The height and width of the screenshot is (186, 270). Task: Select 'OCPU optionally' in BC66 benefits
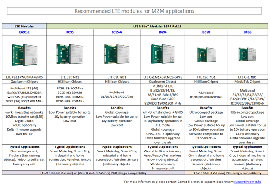tap(247, 134)
